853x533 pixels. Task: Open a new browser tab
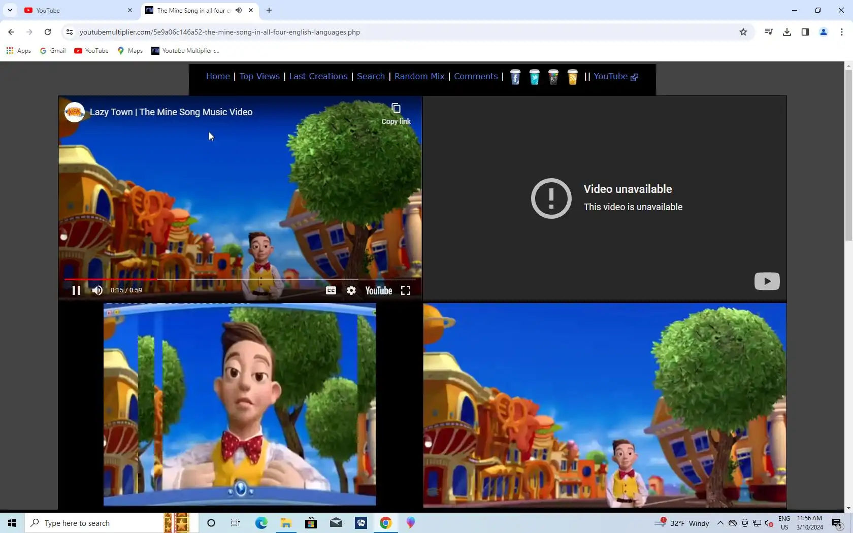[269, 10]
